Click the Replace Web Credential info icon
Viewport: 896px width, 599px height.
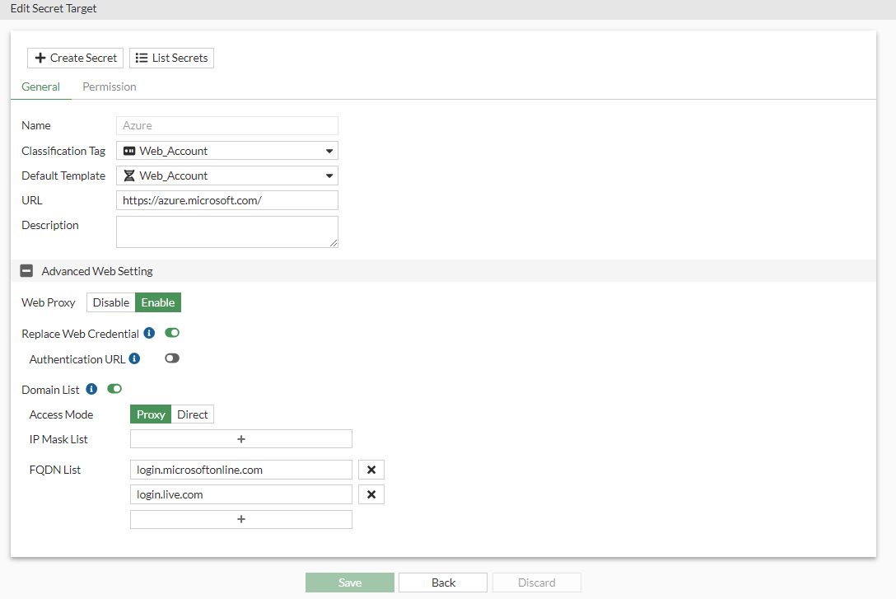pos(149,334)
